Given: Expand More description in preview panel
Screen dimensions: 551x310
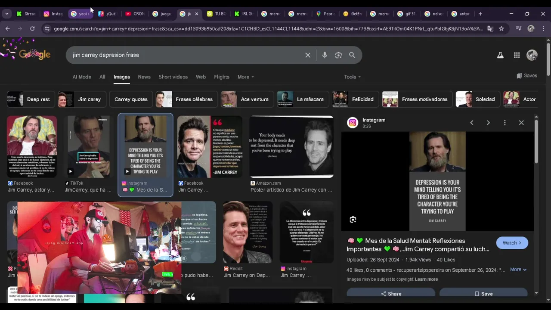Looking at the screenshot, I should coord(518,270).
